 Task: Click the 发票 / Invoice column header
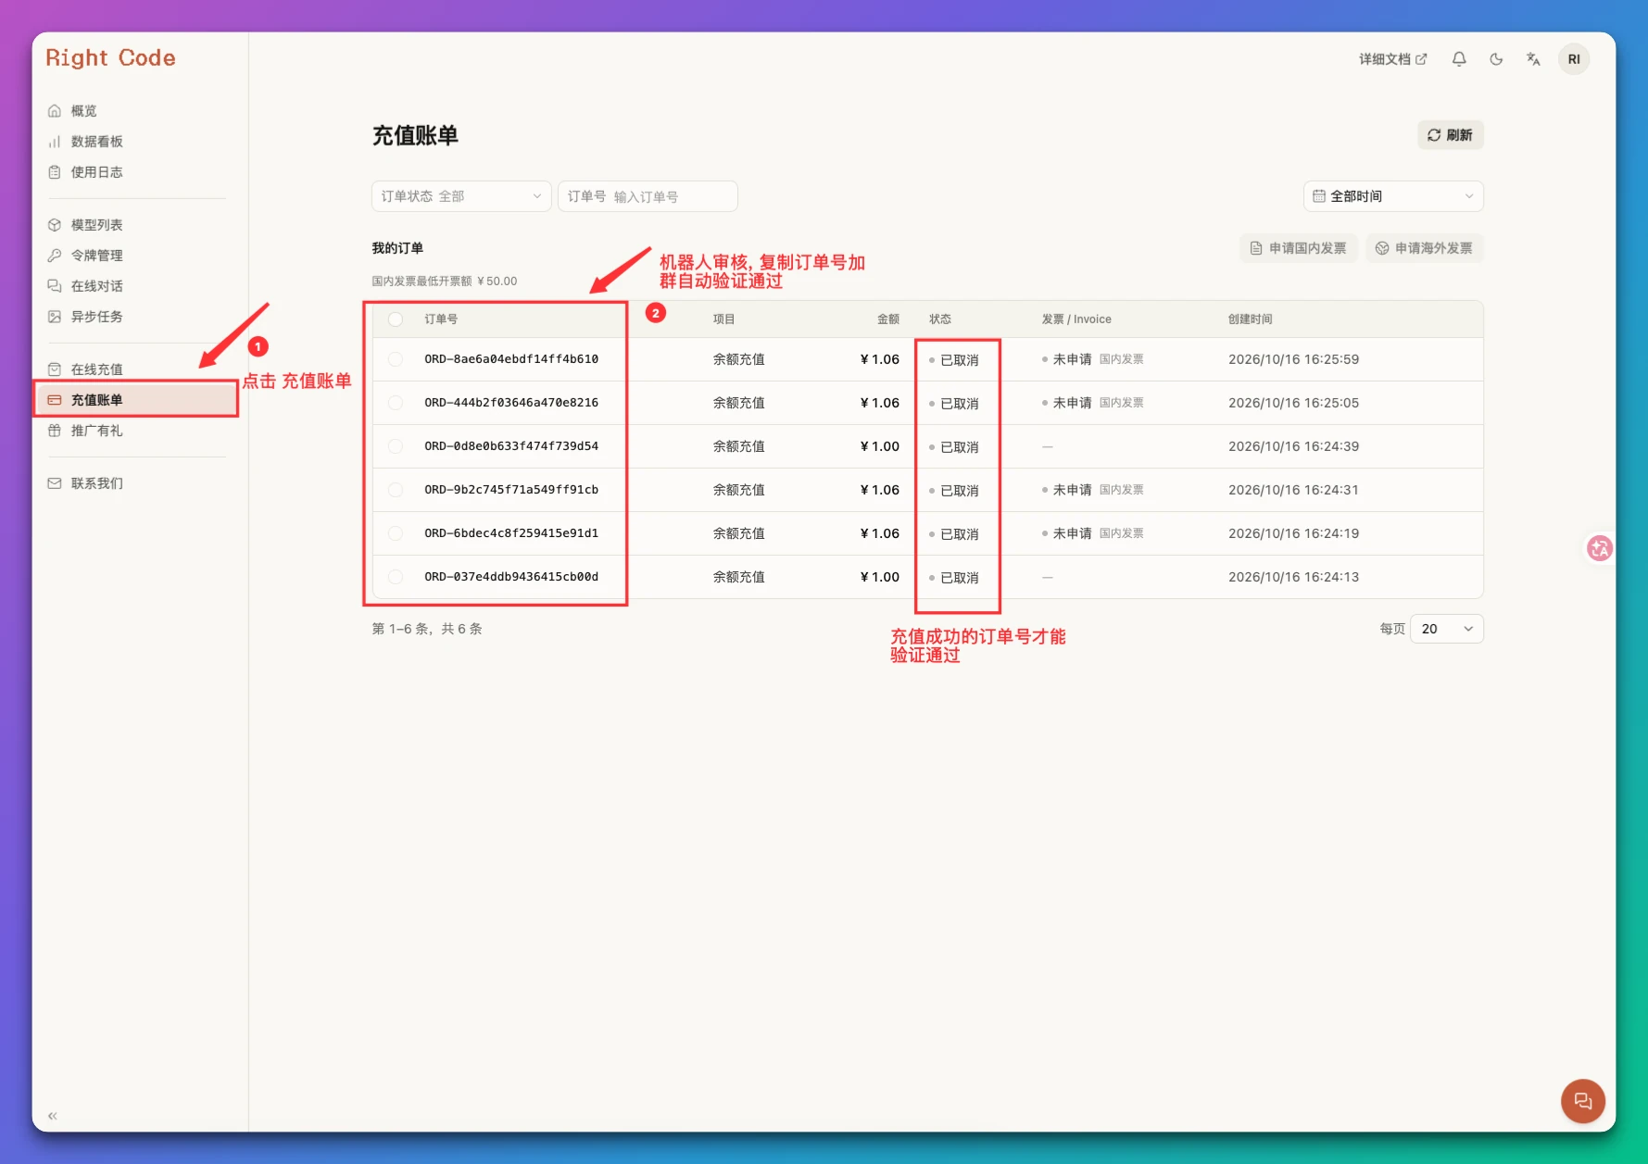1076,319
